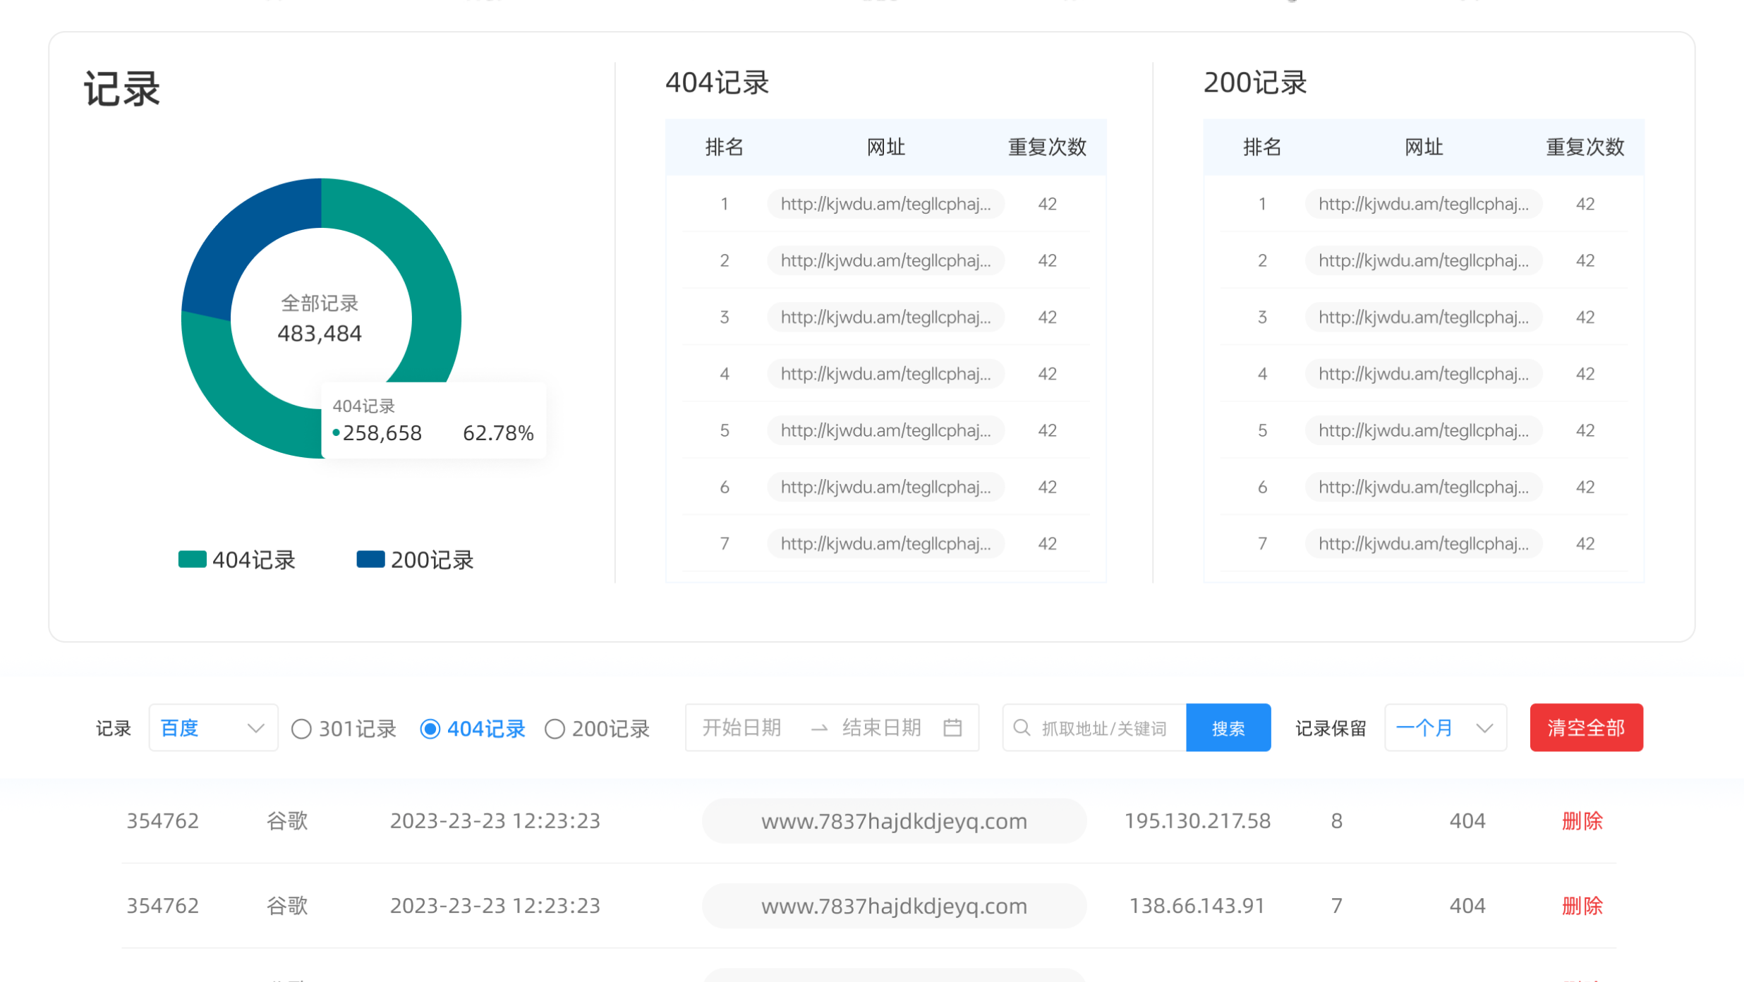Toggle the 404记录 legend color swatch

(x=192, y=559)
